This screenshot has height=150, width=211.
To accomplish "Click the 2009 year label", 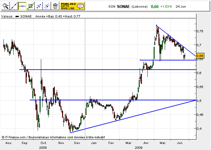I will [138, 147].
